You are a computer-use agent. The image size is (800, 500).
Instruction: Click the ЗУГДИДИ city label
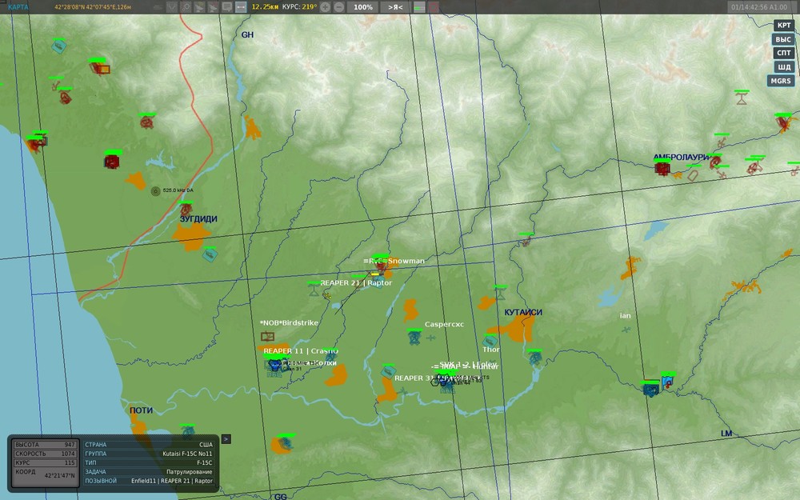198,219
